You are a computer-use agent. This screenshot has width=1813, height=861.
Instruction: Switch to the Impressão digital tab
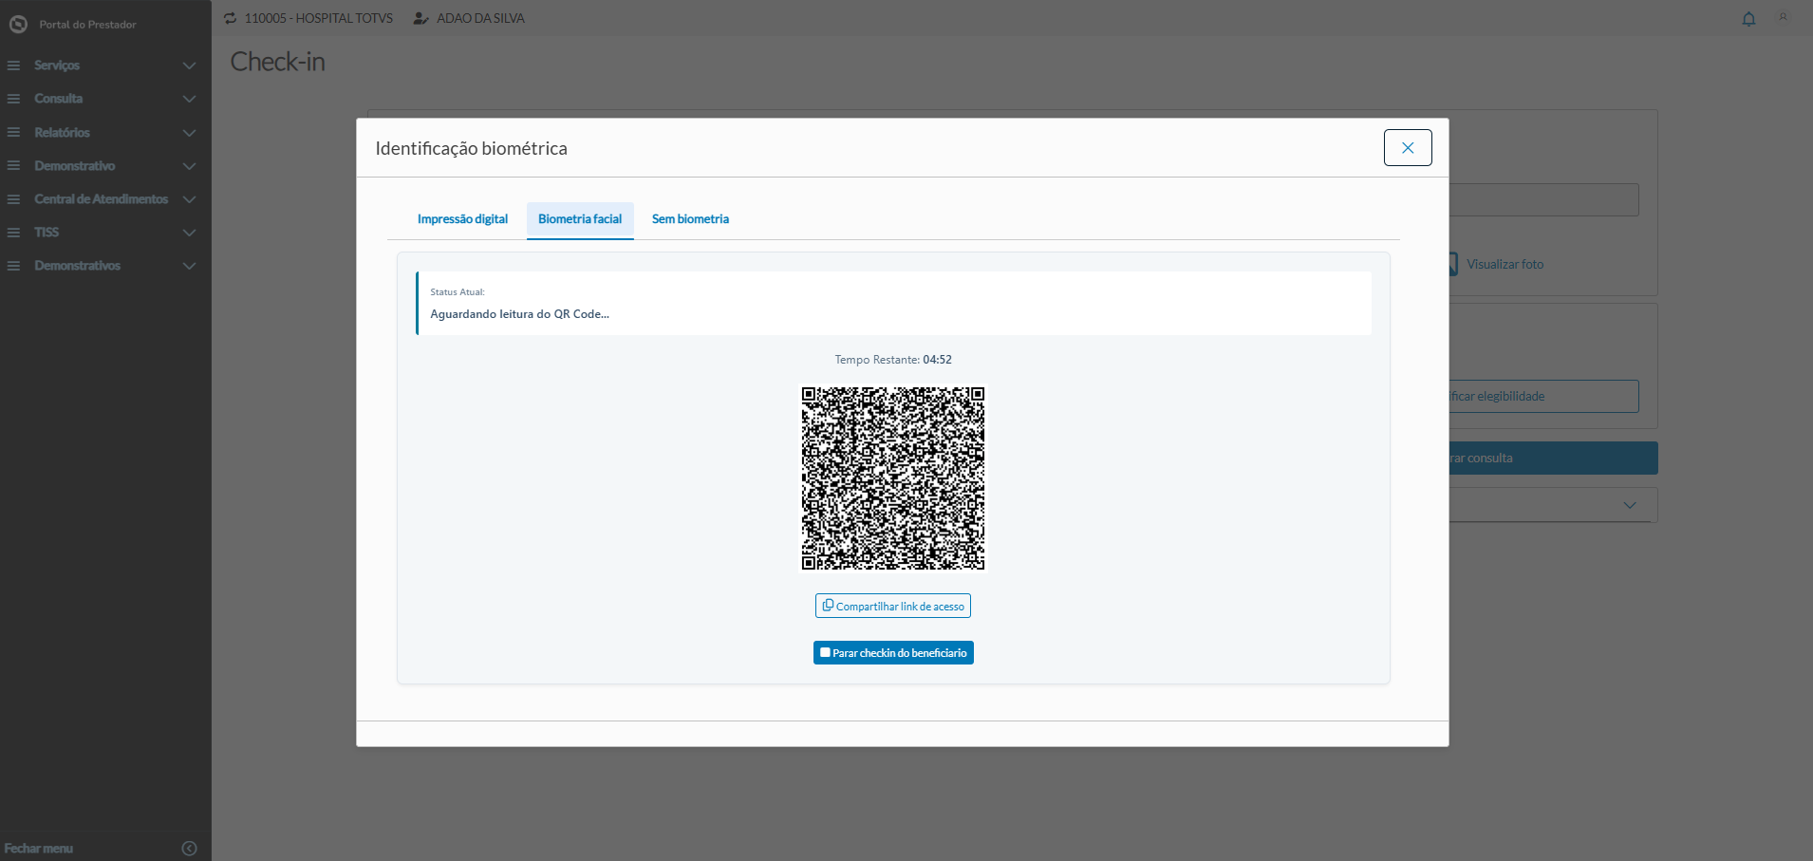(x=462, y=219)
